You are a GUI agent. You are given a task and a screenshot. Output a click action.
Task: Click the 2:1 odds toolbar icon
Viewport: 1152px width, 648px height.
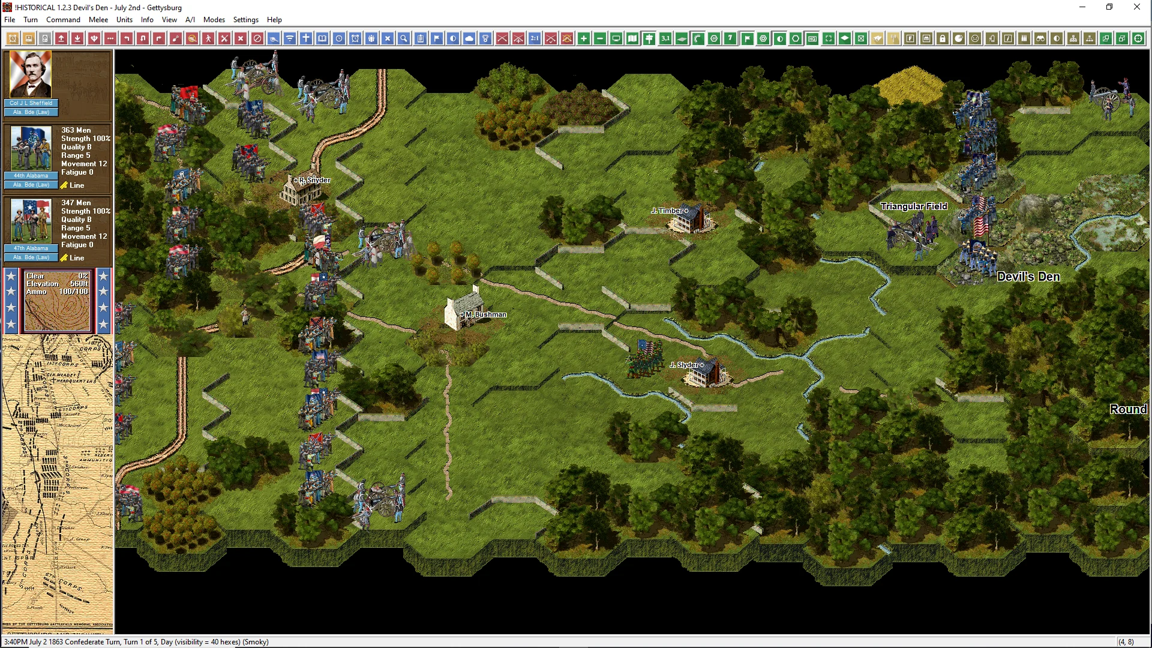coord(535,39)
